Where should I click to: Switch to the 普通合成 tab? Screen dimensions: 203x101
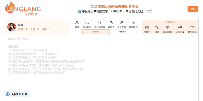(96, 32)
